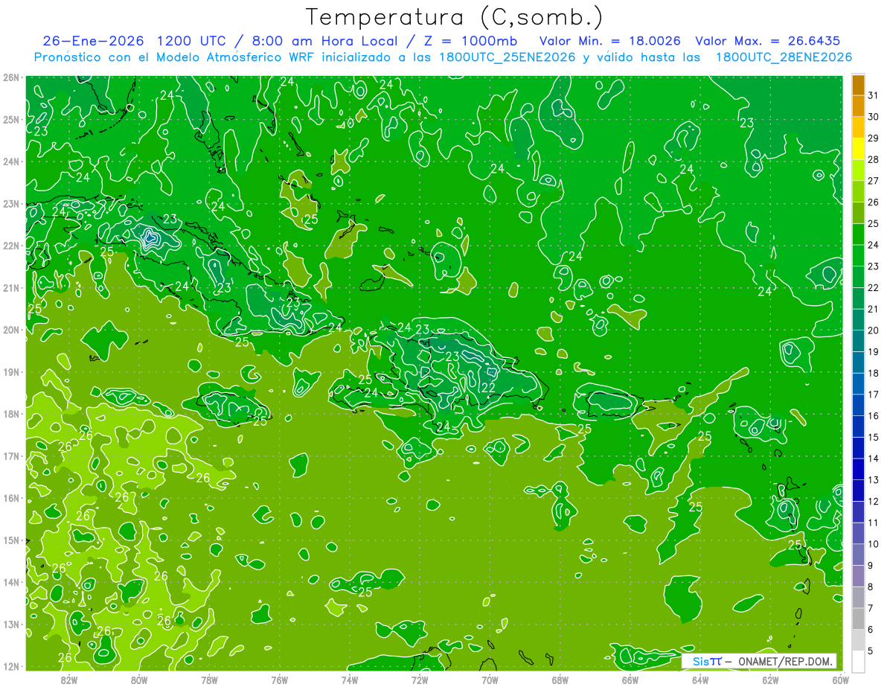
Task: Click the longitude axis label "76W"
Action: (279, 680)
